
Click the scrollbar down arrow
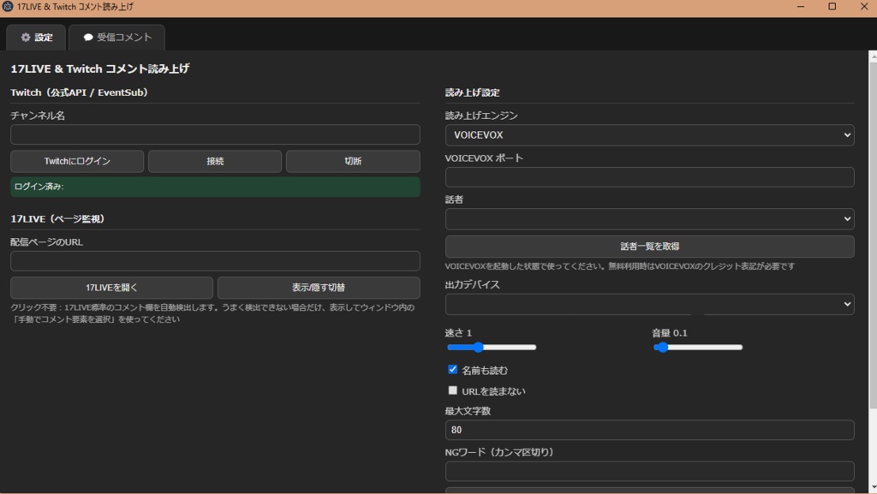click(x=873, y=488)
